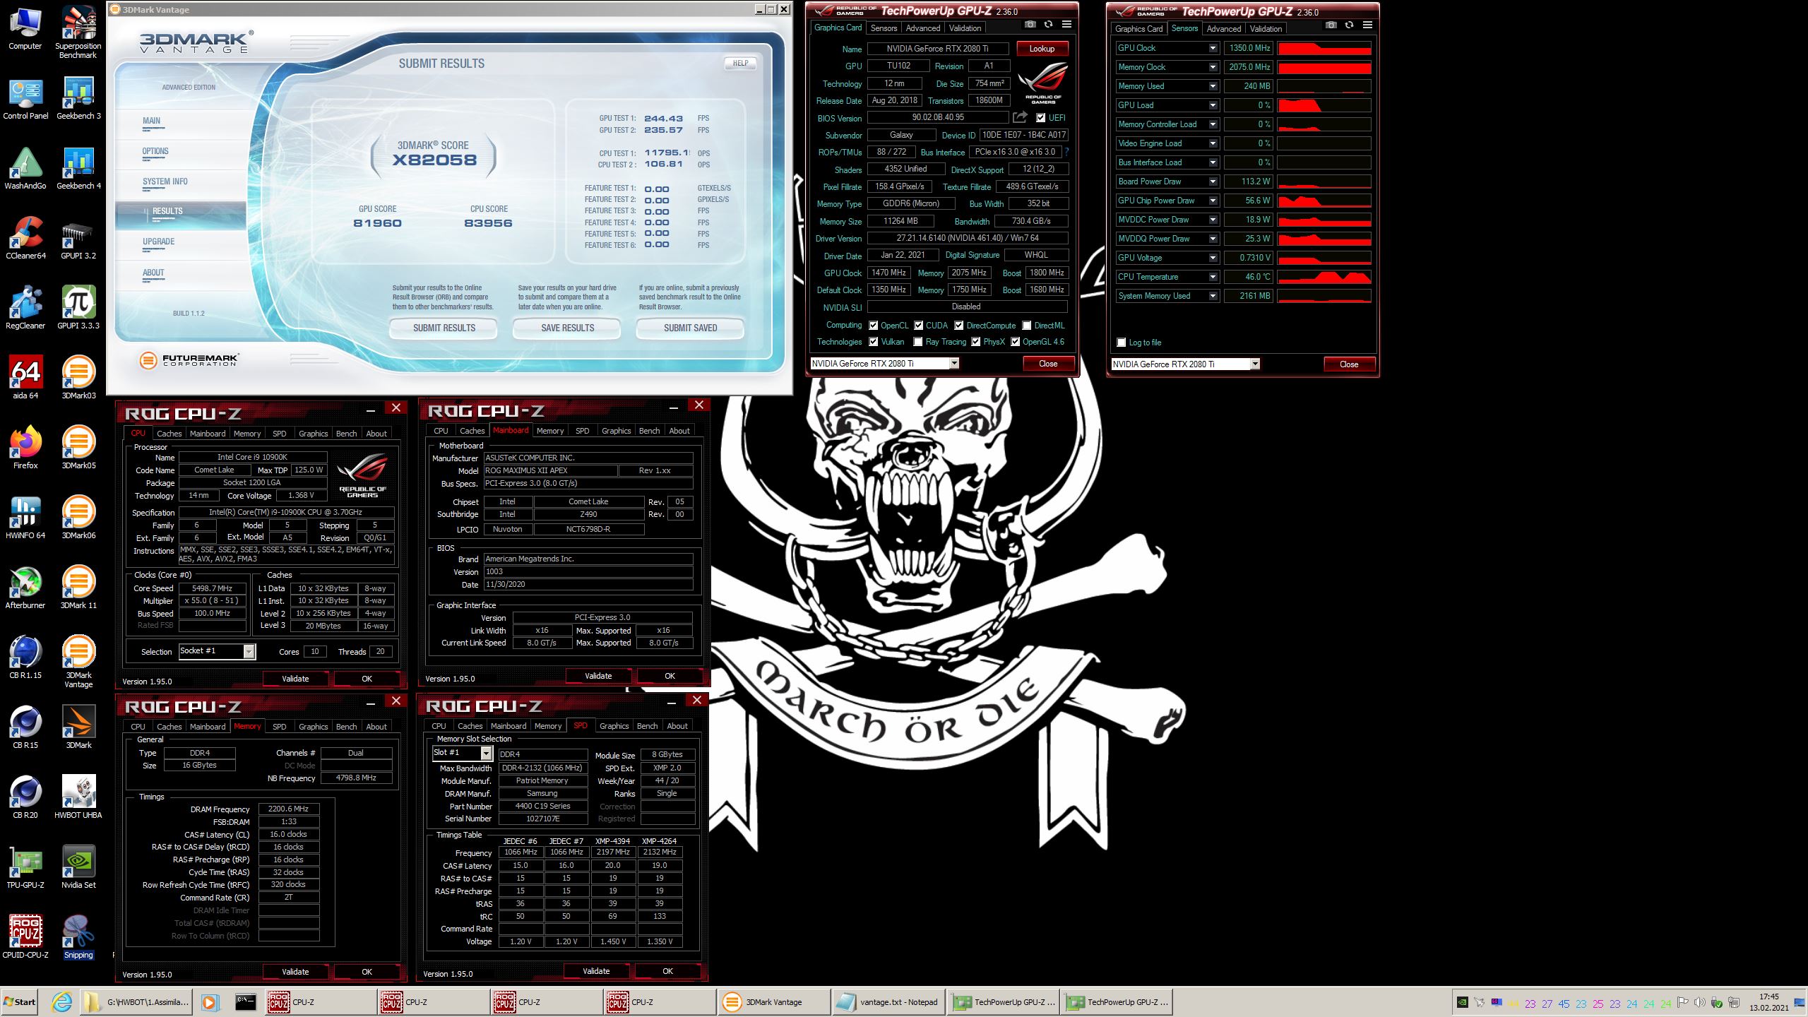Expand Memory Clock sensor dropdown
This screenshot has height=1017, width=1808.
tap(1213, 67)
